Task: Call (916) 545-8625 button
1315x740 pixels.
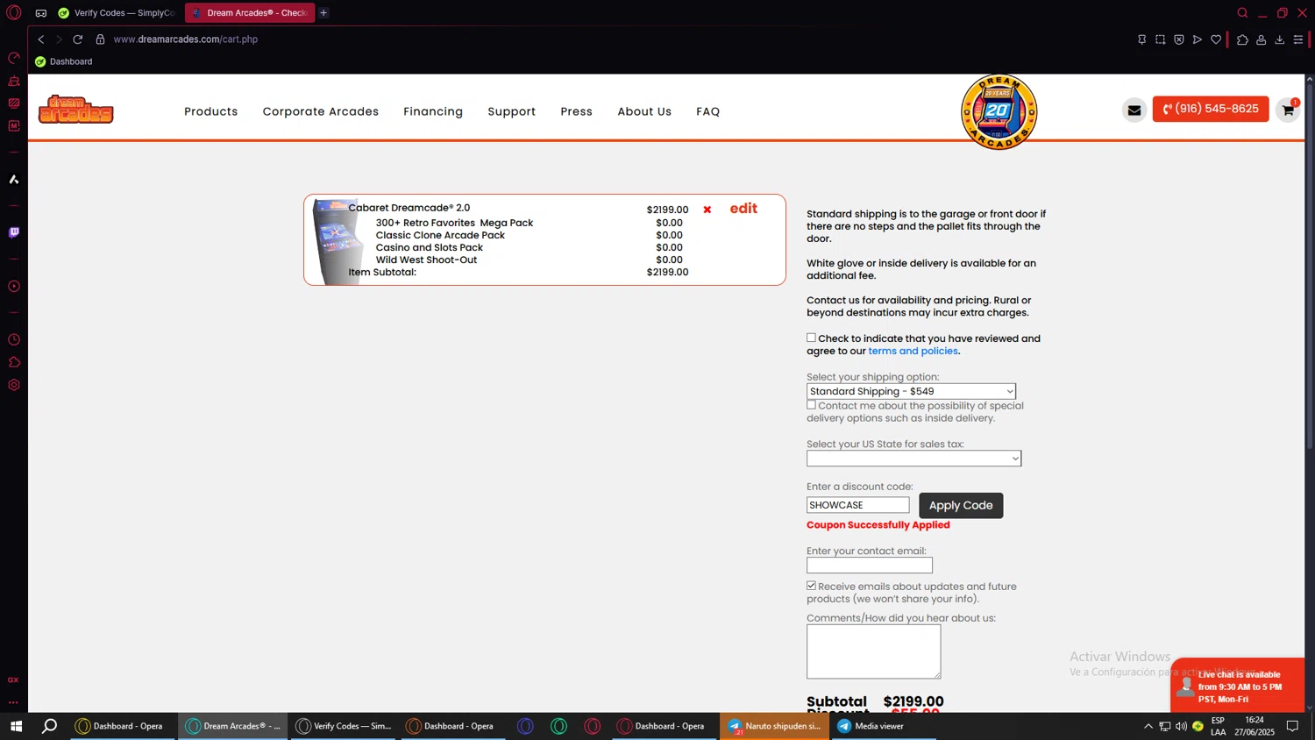Action: click(1210, 109)
